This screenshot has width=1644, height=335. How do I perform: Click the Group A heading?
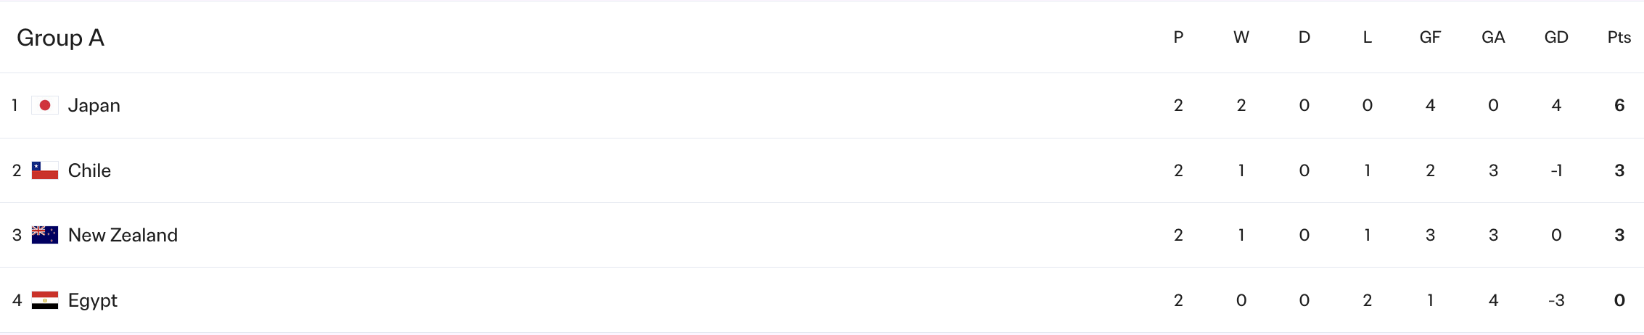coord(60,38)
